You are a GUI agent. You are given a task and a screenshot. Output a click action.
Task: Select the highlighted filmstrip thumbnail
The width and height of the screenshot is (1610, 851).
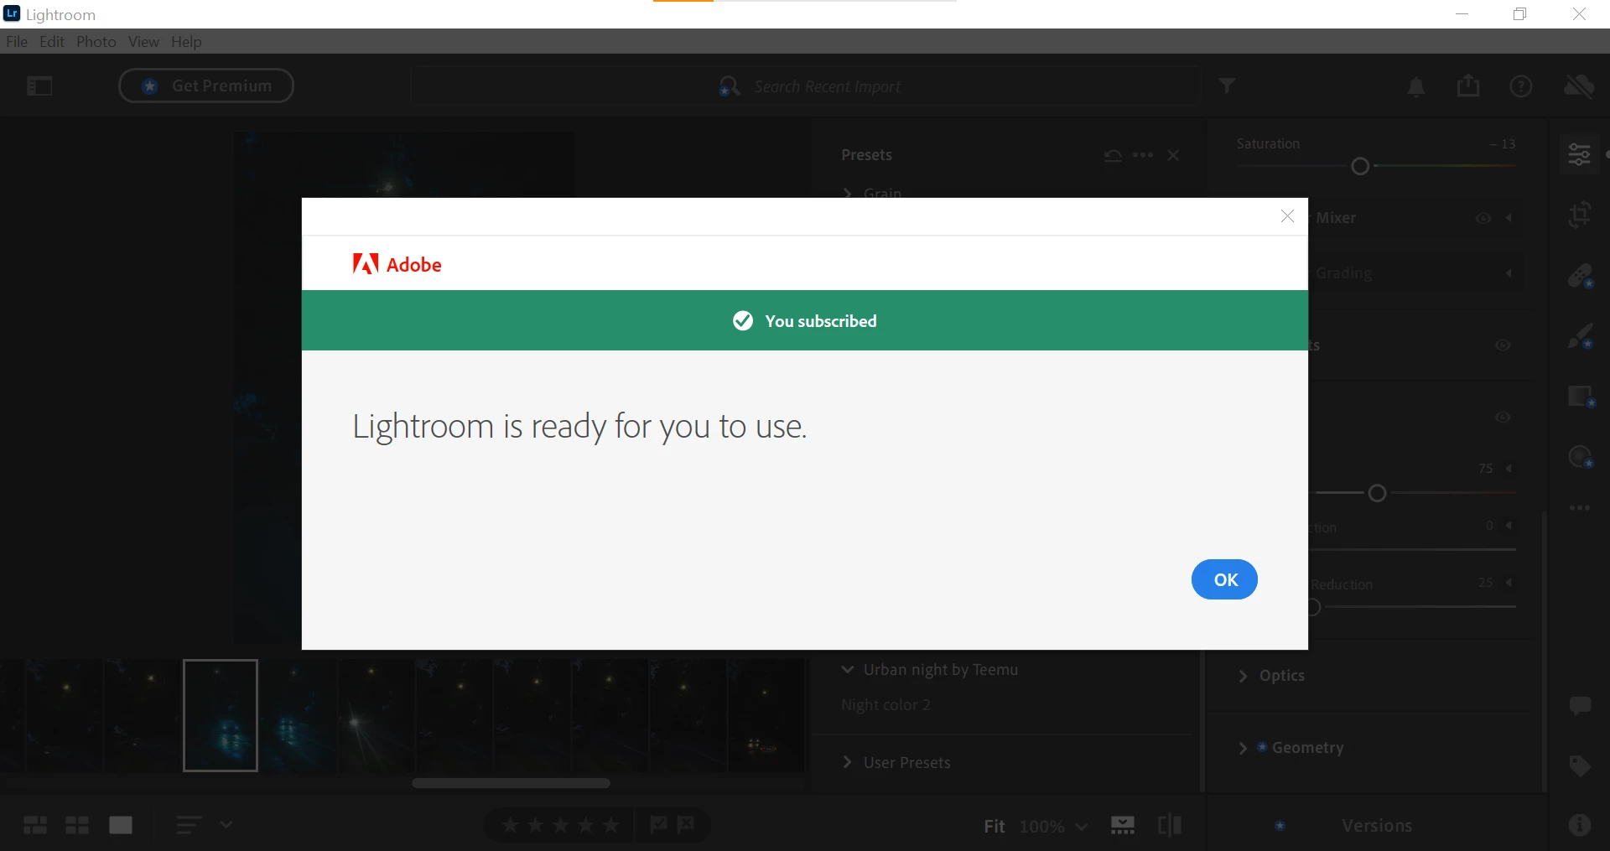221,715
